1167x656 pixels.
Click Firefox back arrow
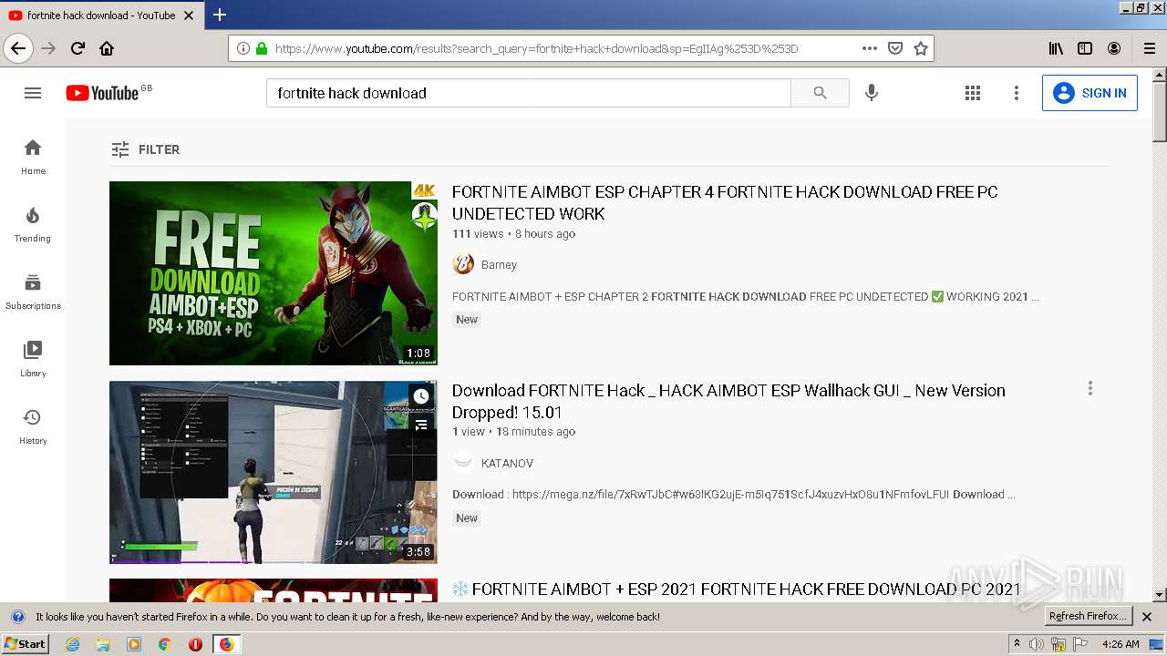point(18,48)
